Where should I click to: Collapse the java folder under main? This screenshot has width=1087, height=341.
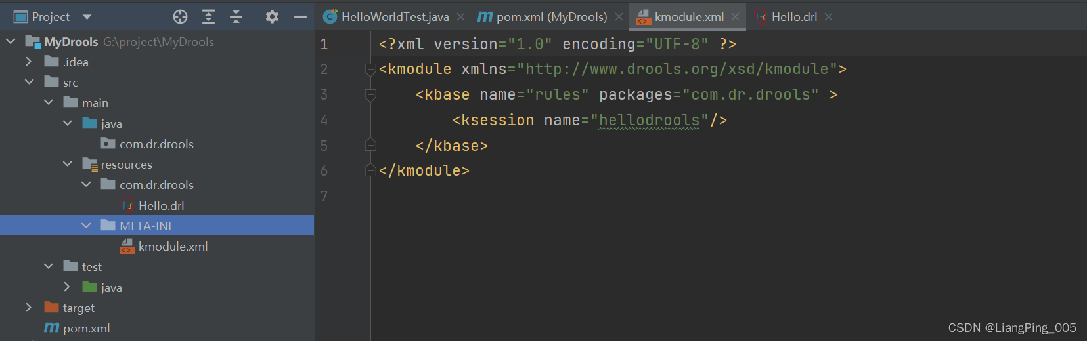click(67, 123)
